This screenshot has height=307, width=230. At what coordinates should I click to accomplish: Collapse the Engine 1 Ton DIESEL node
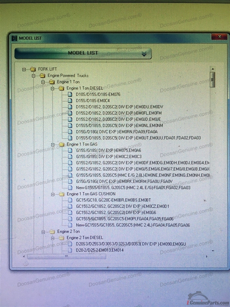(53, 88)
